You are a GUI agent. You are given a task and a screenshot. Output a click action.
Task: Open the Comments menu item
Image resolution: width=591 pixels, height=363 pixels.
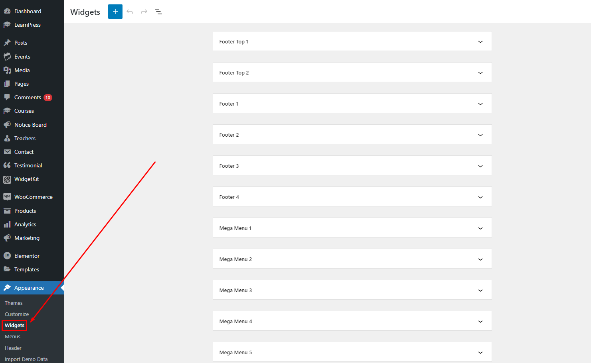pyautogui.click(x=28, y=97)
